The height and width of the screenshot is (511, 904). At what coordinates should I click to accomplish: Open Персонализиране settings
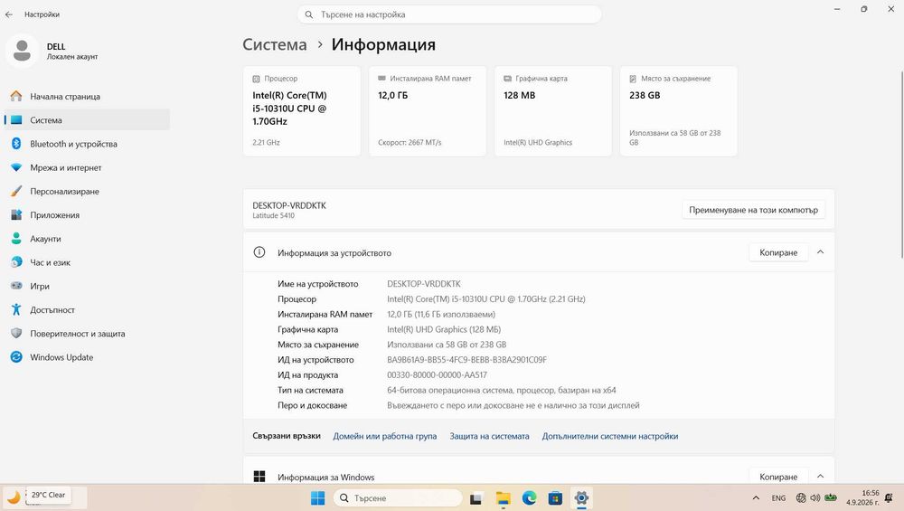pos(87,191)
